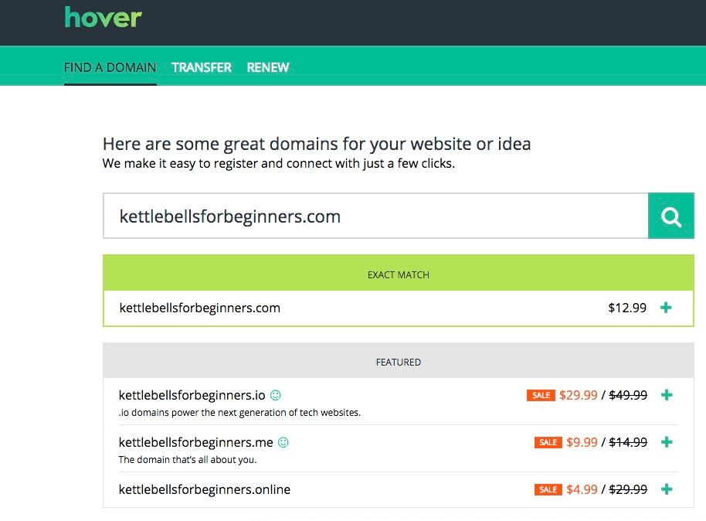The width and height of the screenshot is (706, 521).
Task: Click the .io domains description text
Action: click(x=239, y=412)
